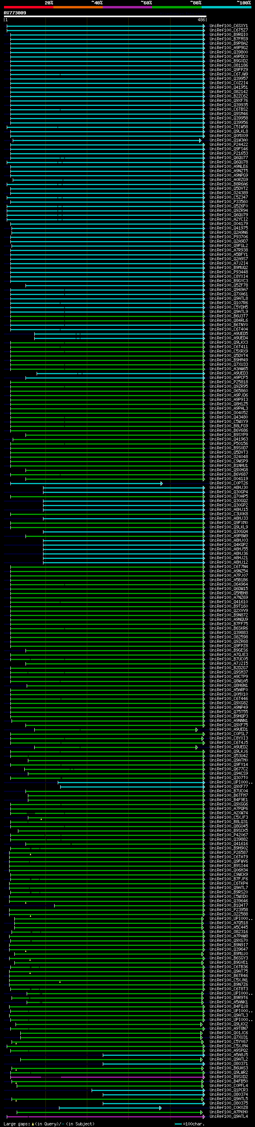Open hit UniRef100_P33560
Viewport: 255px width, 1127px height.
pos(228,201)
